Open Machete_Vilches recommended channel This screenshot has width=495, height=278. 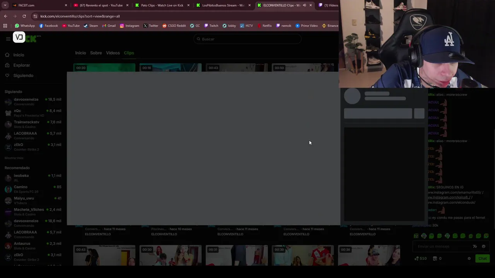coord(33,212)
